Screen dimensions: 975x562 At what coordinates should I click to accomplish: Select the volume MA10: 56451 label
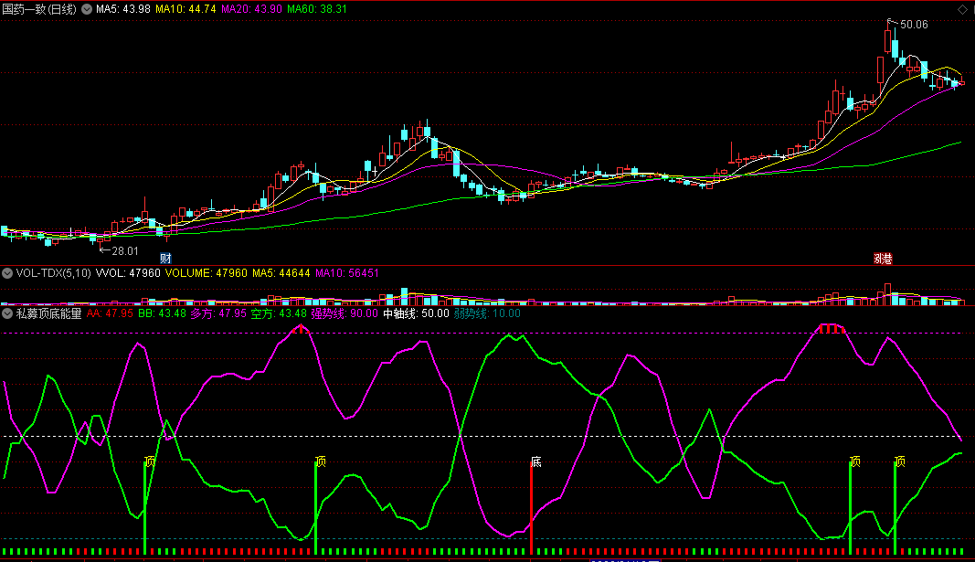point(347,273)
